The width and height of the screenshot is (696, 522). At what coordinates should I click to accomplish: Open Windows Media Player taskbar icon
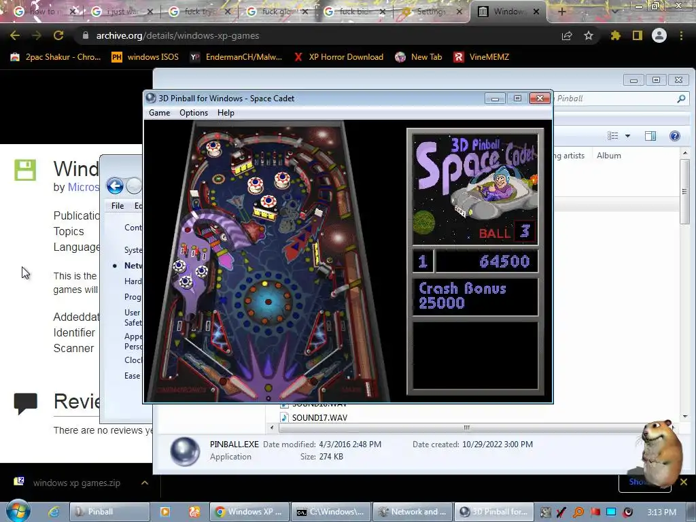point(164,512)
